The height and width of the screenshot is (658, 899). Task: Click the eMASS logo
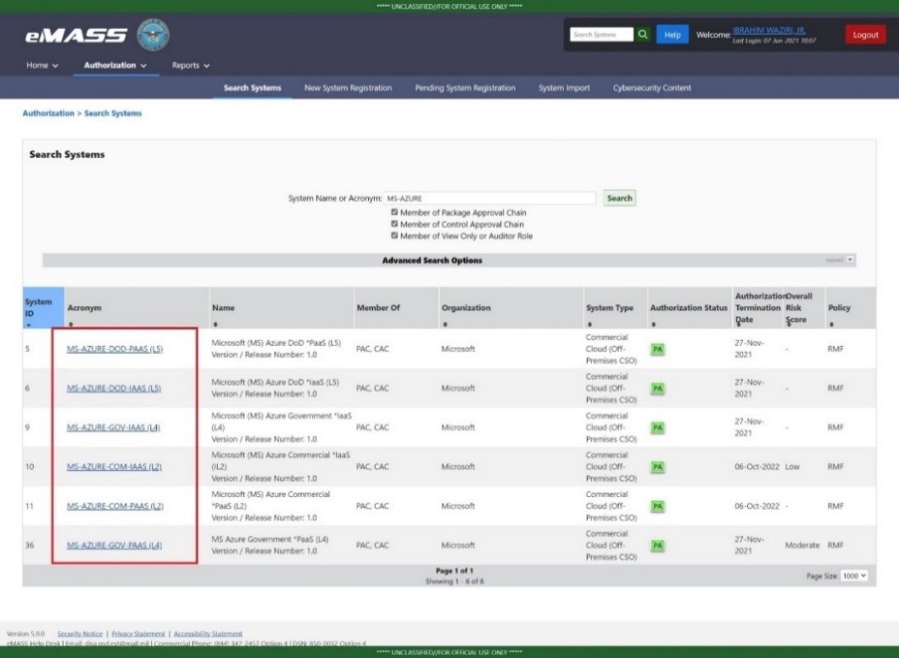click(76, 36)
